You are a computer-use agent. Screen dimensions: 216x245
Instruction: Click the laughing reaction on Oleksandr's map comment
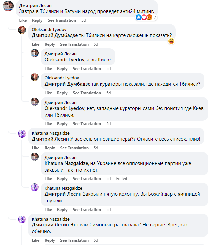pyautogui.click(x=171, y=41)
